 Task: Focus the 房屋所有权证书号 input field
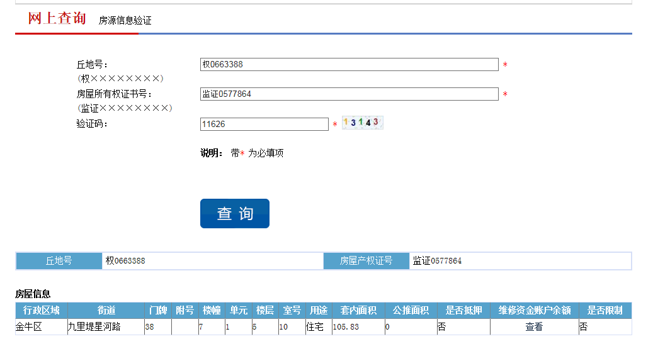[x=349, y=94]
